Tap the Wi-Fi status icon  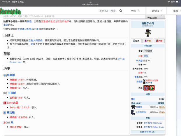coord(169,2)
